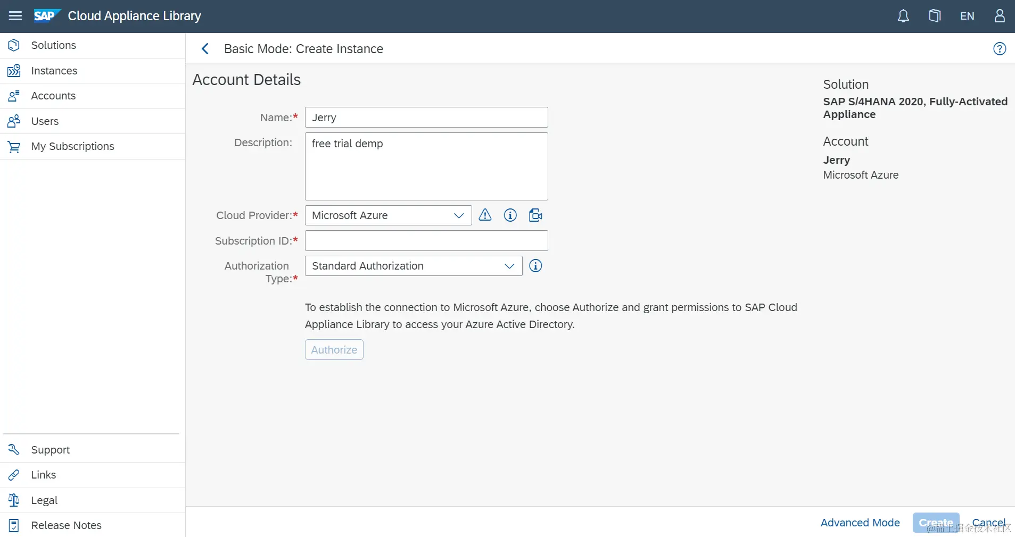Click the Description text area
Screen dimensions: 1015x537
tap(426, 166)
